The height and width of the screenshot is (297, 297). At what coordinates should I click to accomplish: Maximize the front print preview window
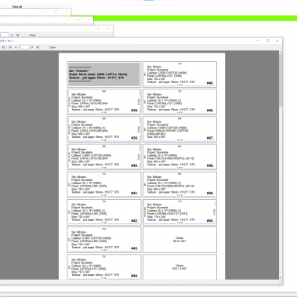point(267,41)
